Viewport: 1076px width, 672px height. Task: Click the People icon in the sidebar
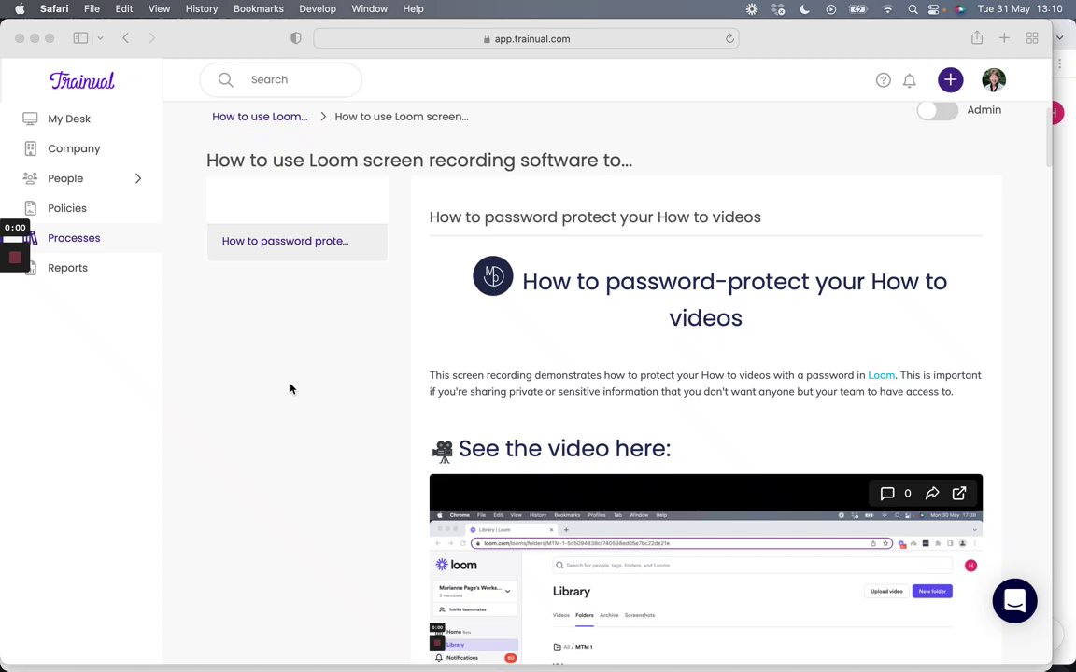point(30,178)
